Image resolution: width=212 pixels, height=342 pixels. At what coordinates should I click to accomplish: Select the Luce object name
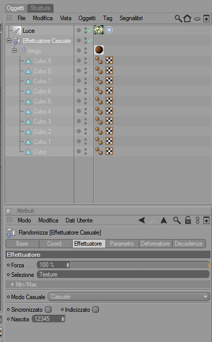(29, 31)
